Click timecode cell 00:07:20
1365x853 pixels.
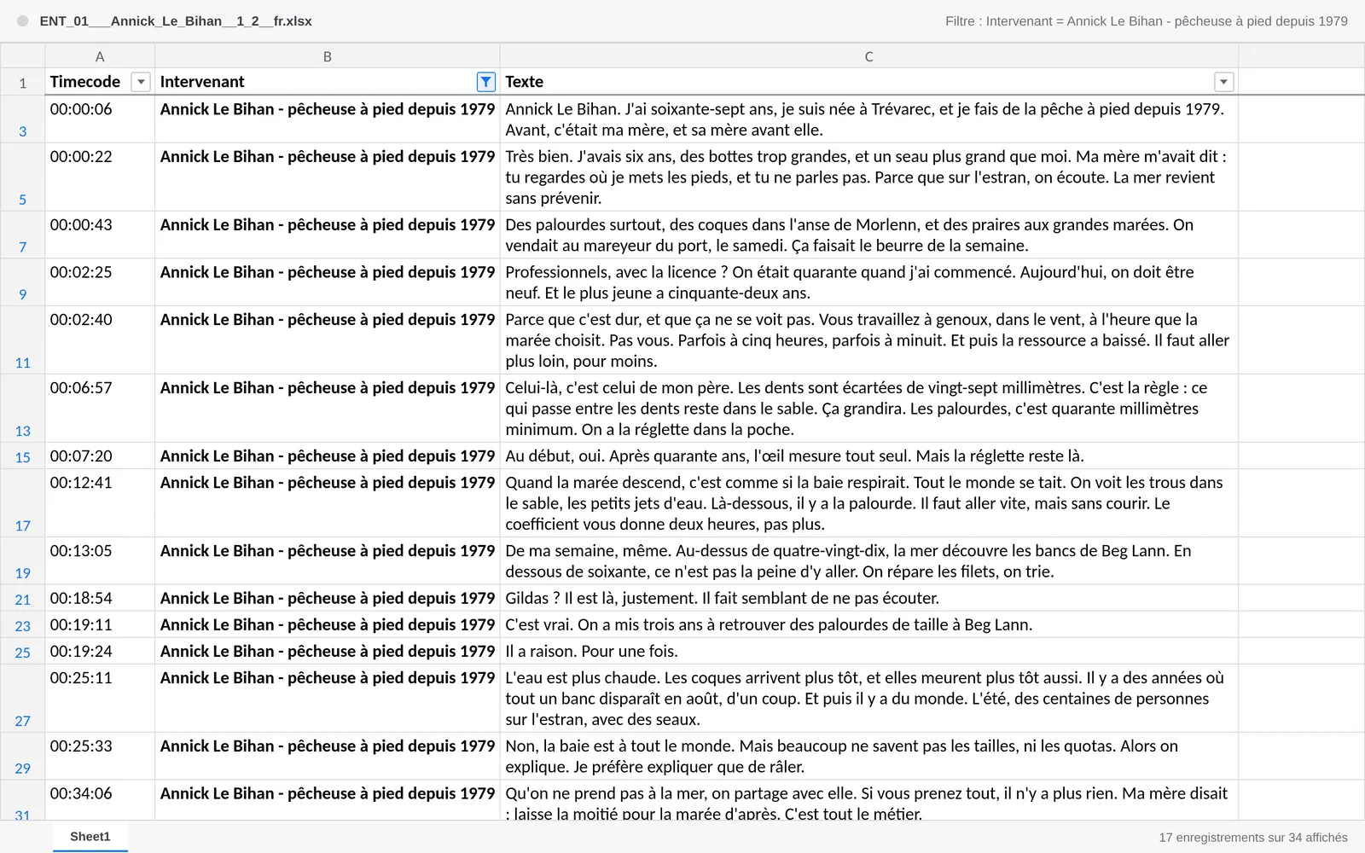(100, 456)
